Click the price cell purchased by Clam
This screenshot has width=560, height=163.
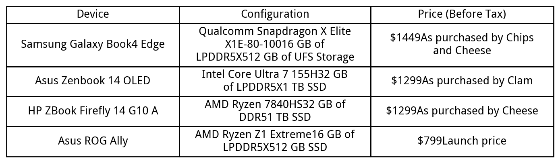[462, 81]
